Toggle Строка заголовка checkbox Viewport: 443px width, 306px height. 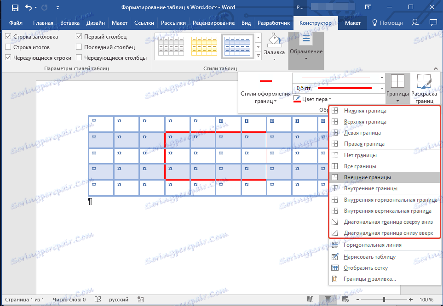click(8, 36)
